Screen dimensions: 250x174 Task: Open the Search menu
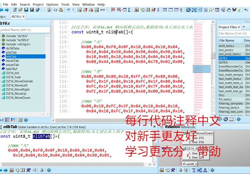pyautogui.click(x=25, y=4)
